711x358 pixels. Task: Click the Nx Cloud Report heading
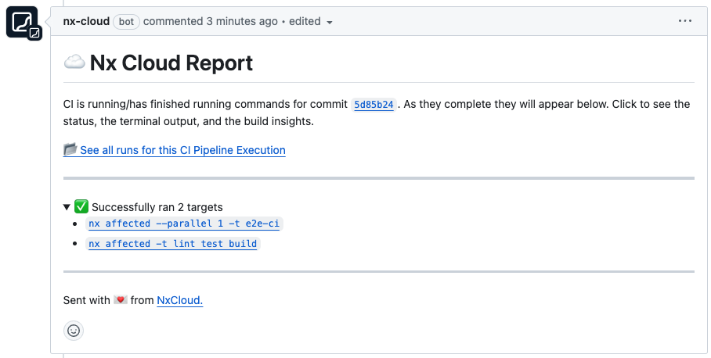[x=171, y=63]
